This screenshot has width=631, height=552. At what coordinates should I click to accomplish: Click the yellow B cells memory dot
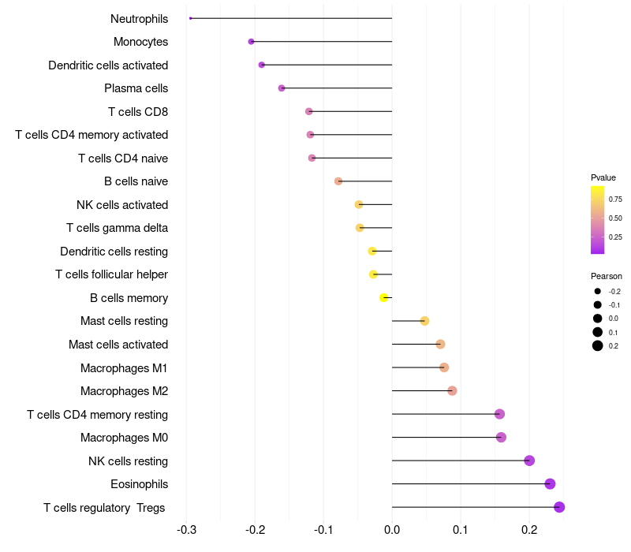coord(383,298)
